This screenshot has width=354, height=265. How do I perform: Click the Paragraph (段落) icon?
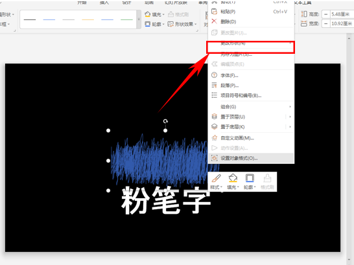coord(214,86)
